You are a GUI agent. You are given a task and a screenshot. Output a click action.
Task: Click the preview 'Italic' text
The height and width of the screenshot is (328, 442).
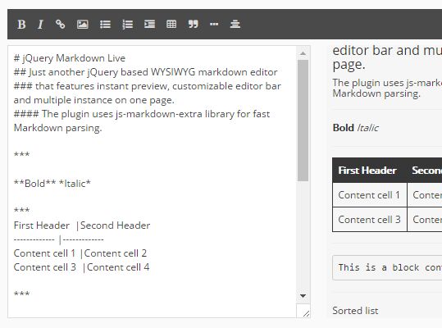pos(367,128)
